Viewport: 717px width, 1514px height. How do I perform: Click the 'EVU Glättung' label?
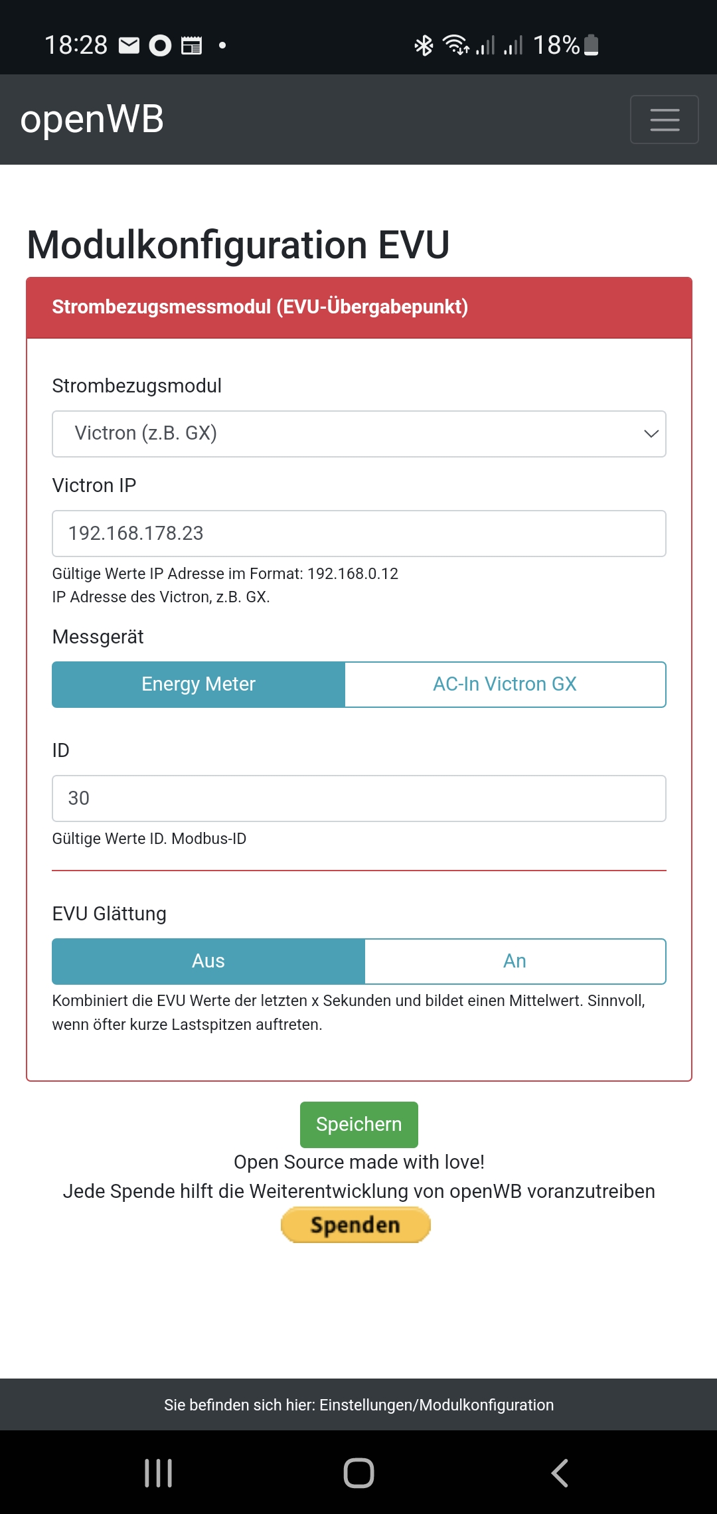[110, 914]
